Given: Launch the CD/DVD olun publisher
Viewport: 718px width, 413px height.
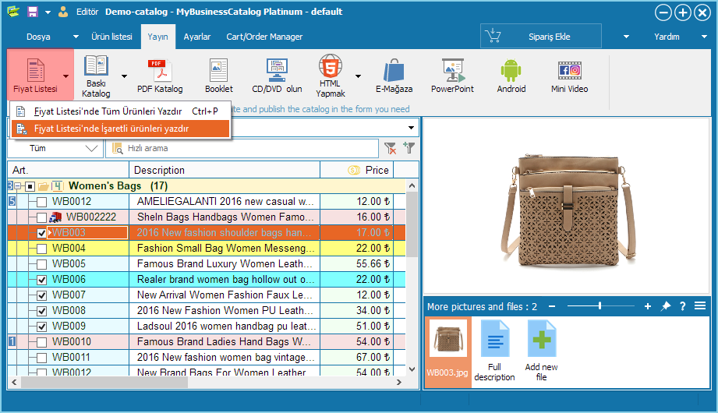Looking at the screenshot, I should click(277, 76).
